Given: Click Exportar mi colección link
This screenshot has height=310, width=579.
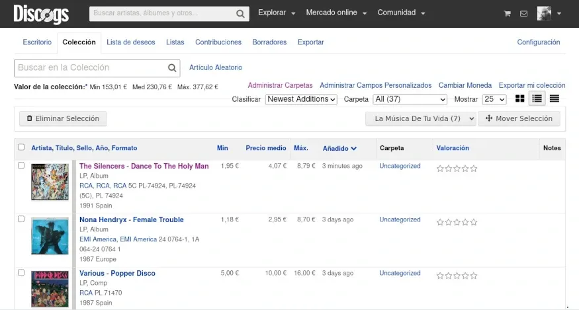Looking at the screenshot, I should tap(532, 85).
